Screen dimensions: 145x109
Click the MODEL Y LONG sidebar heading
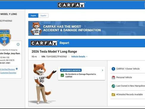click(x=9, y=14)
